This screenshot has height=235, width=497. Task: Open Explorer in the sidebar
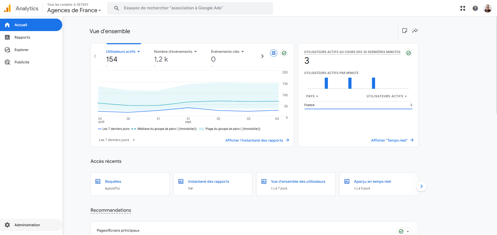coord(22,50)
